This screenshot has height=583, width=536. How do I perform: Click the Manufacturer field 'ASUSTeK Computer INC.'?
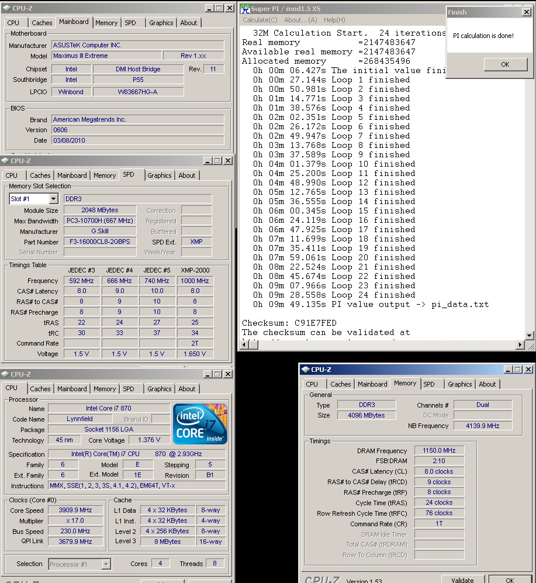click(x=138, y=45)
